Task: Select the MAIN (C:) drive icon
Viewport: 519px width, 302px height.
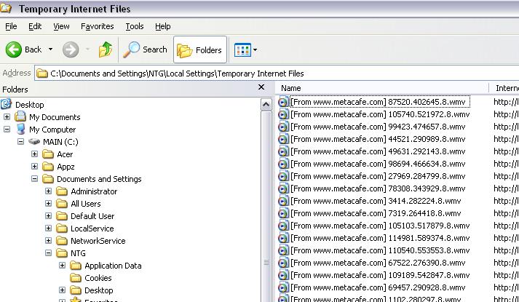Action: coord(34,142)
